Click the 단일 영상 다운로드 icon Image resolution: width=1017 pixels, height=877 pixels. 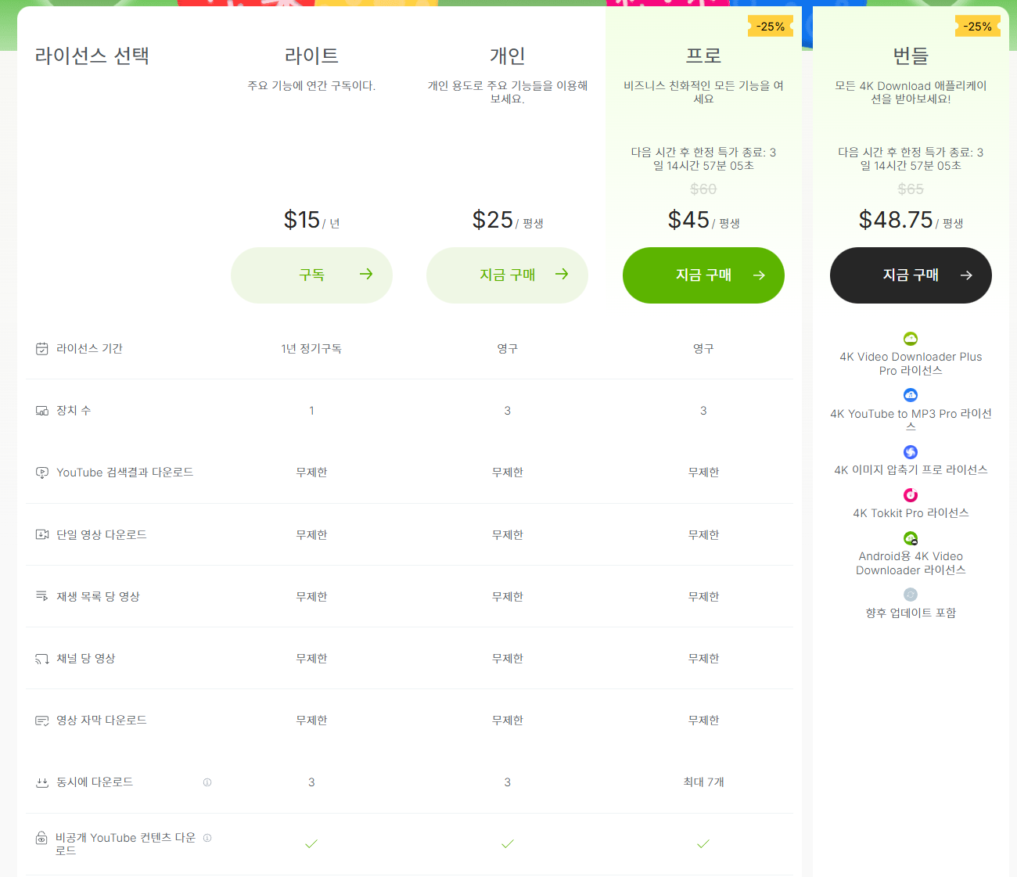point(42,534)
